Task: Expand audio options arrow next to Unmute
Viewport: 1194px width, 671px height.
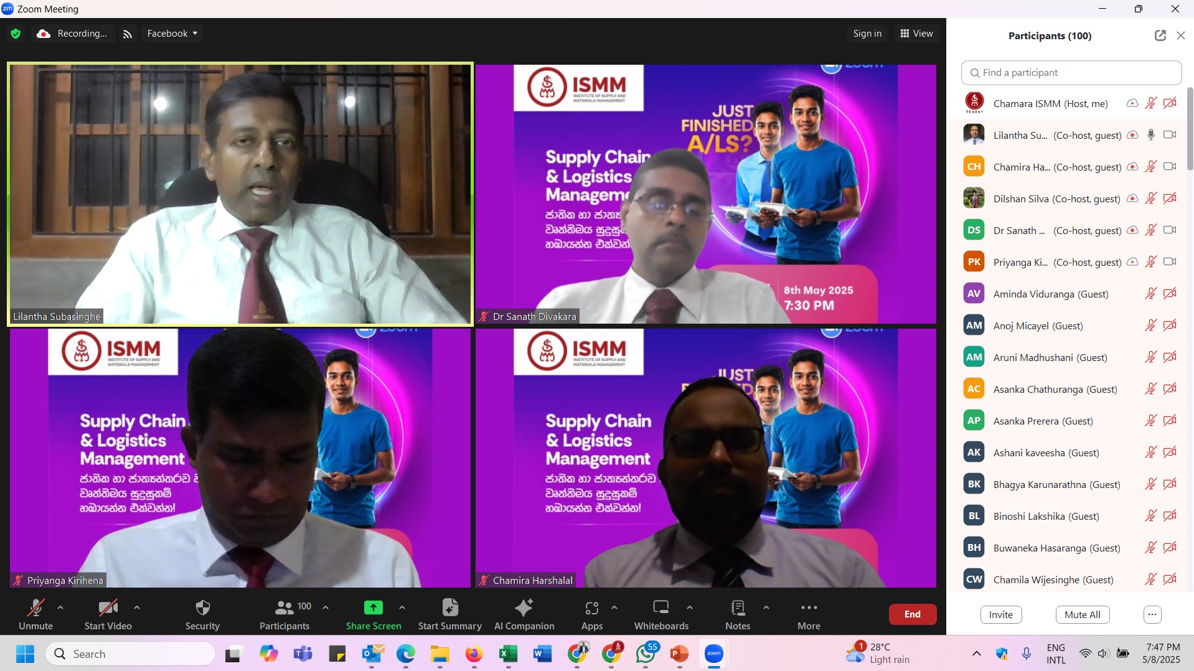Action: [x=60, y=608]
